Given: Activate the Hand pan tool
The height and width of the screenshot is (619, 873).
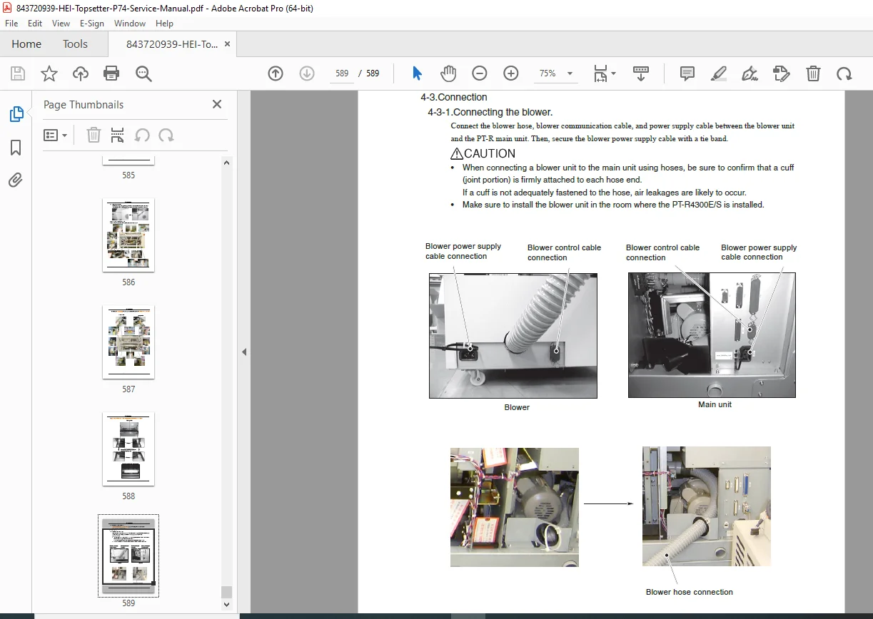Looking at the screenshot, I should [448, 73].
